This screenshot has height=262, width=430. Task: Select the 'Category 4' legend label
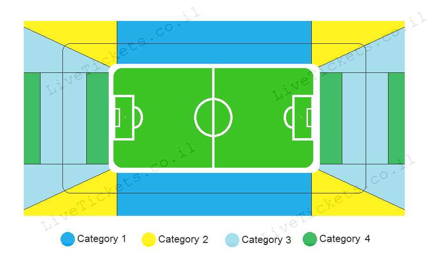pos(345,239)
